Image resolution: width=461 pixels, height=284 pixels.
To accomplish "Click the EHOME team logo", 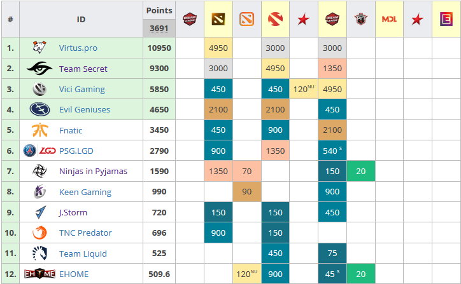I will tap(40, 274).
